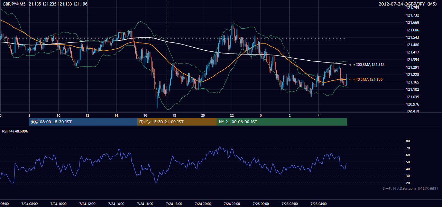The image size is (442, 207).
Task: Click price axis value 120.976
Action: 412,104
